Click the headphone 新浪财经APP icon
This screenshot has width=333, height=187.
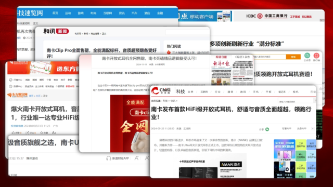[x=109, y=158]
